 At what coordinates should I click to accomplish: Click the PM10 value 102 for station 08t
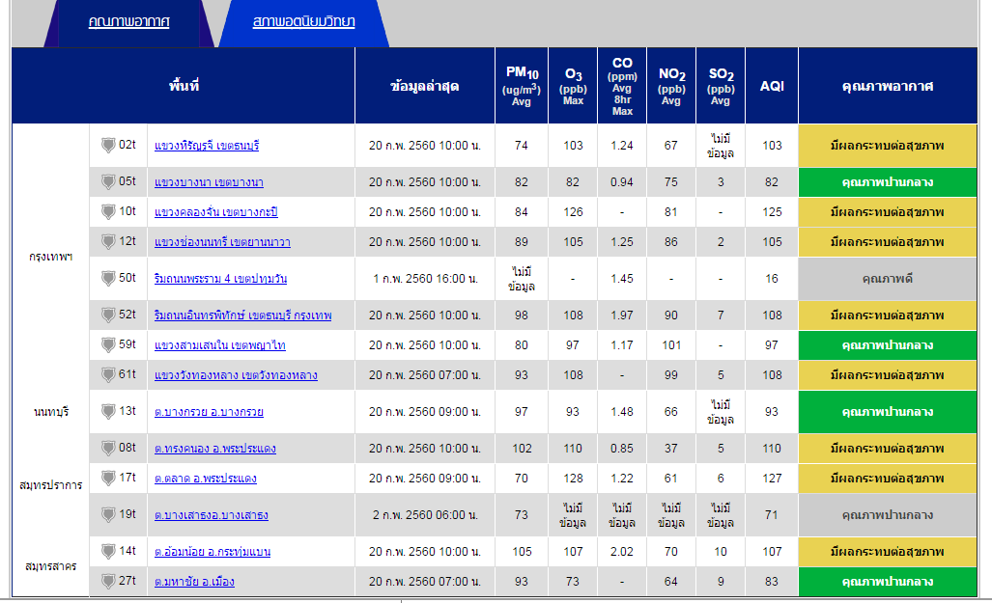click(x=522, y=448)
